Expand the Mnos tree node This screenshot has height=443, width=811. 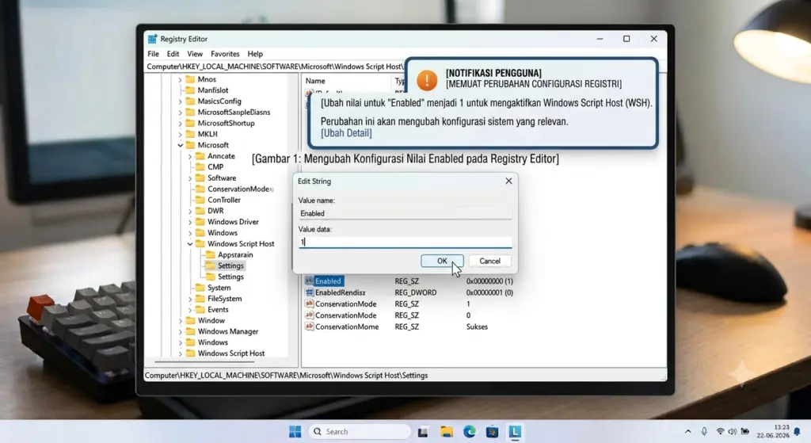(180, 80)
